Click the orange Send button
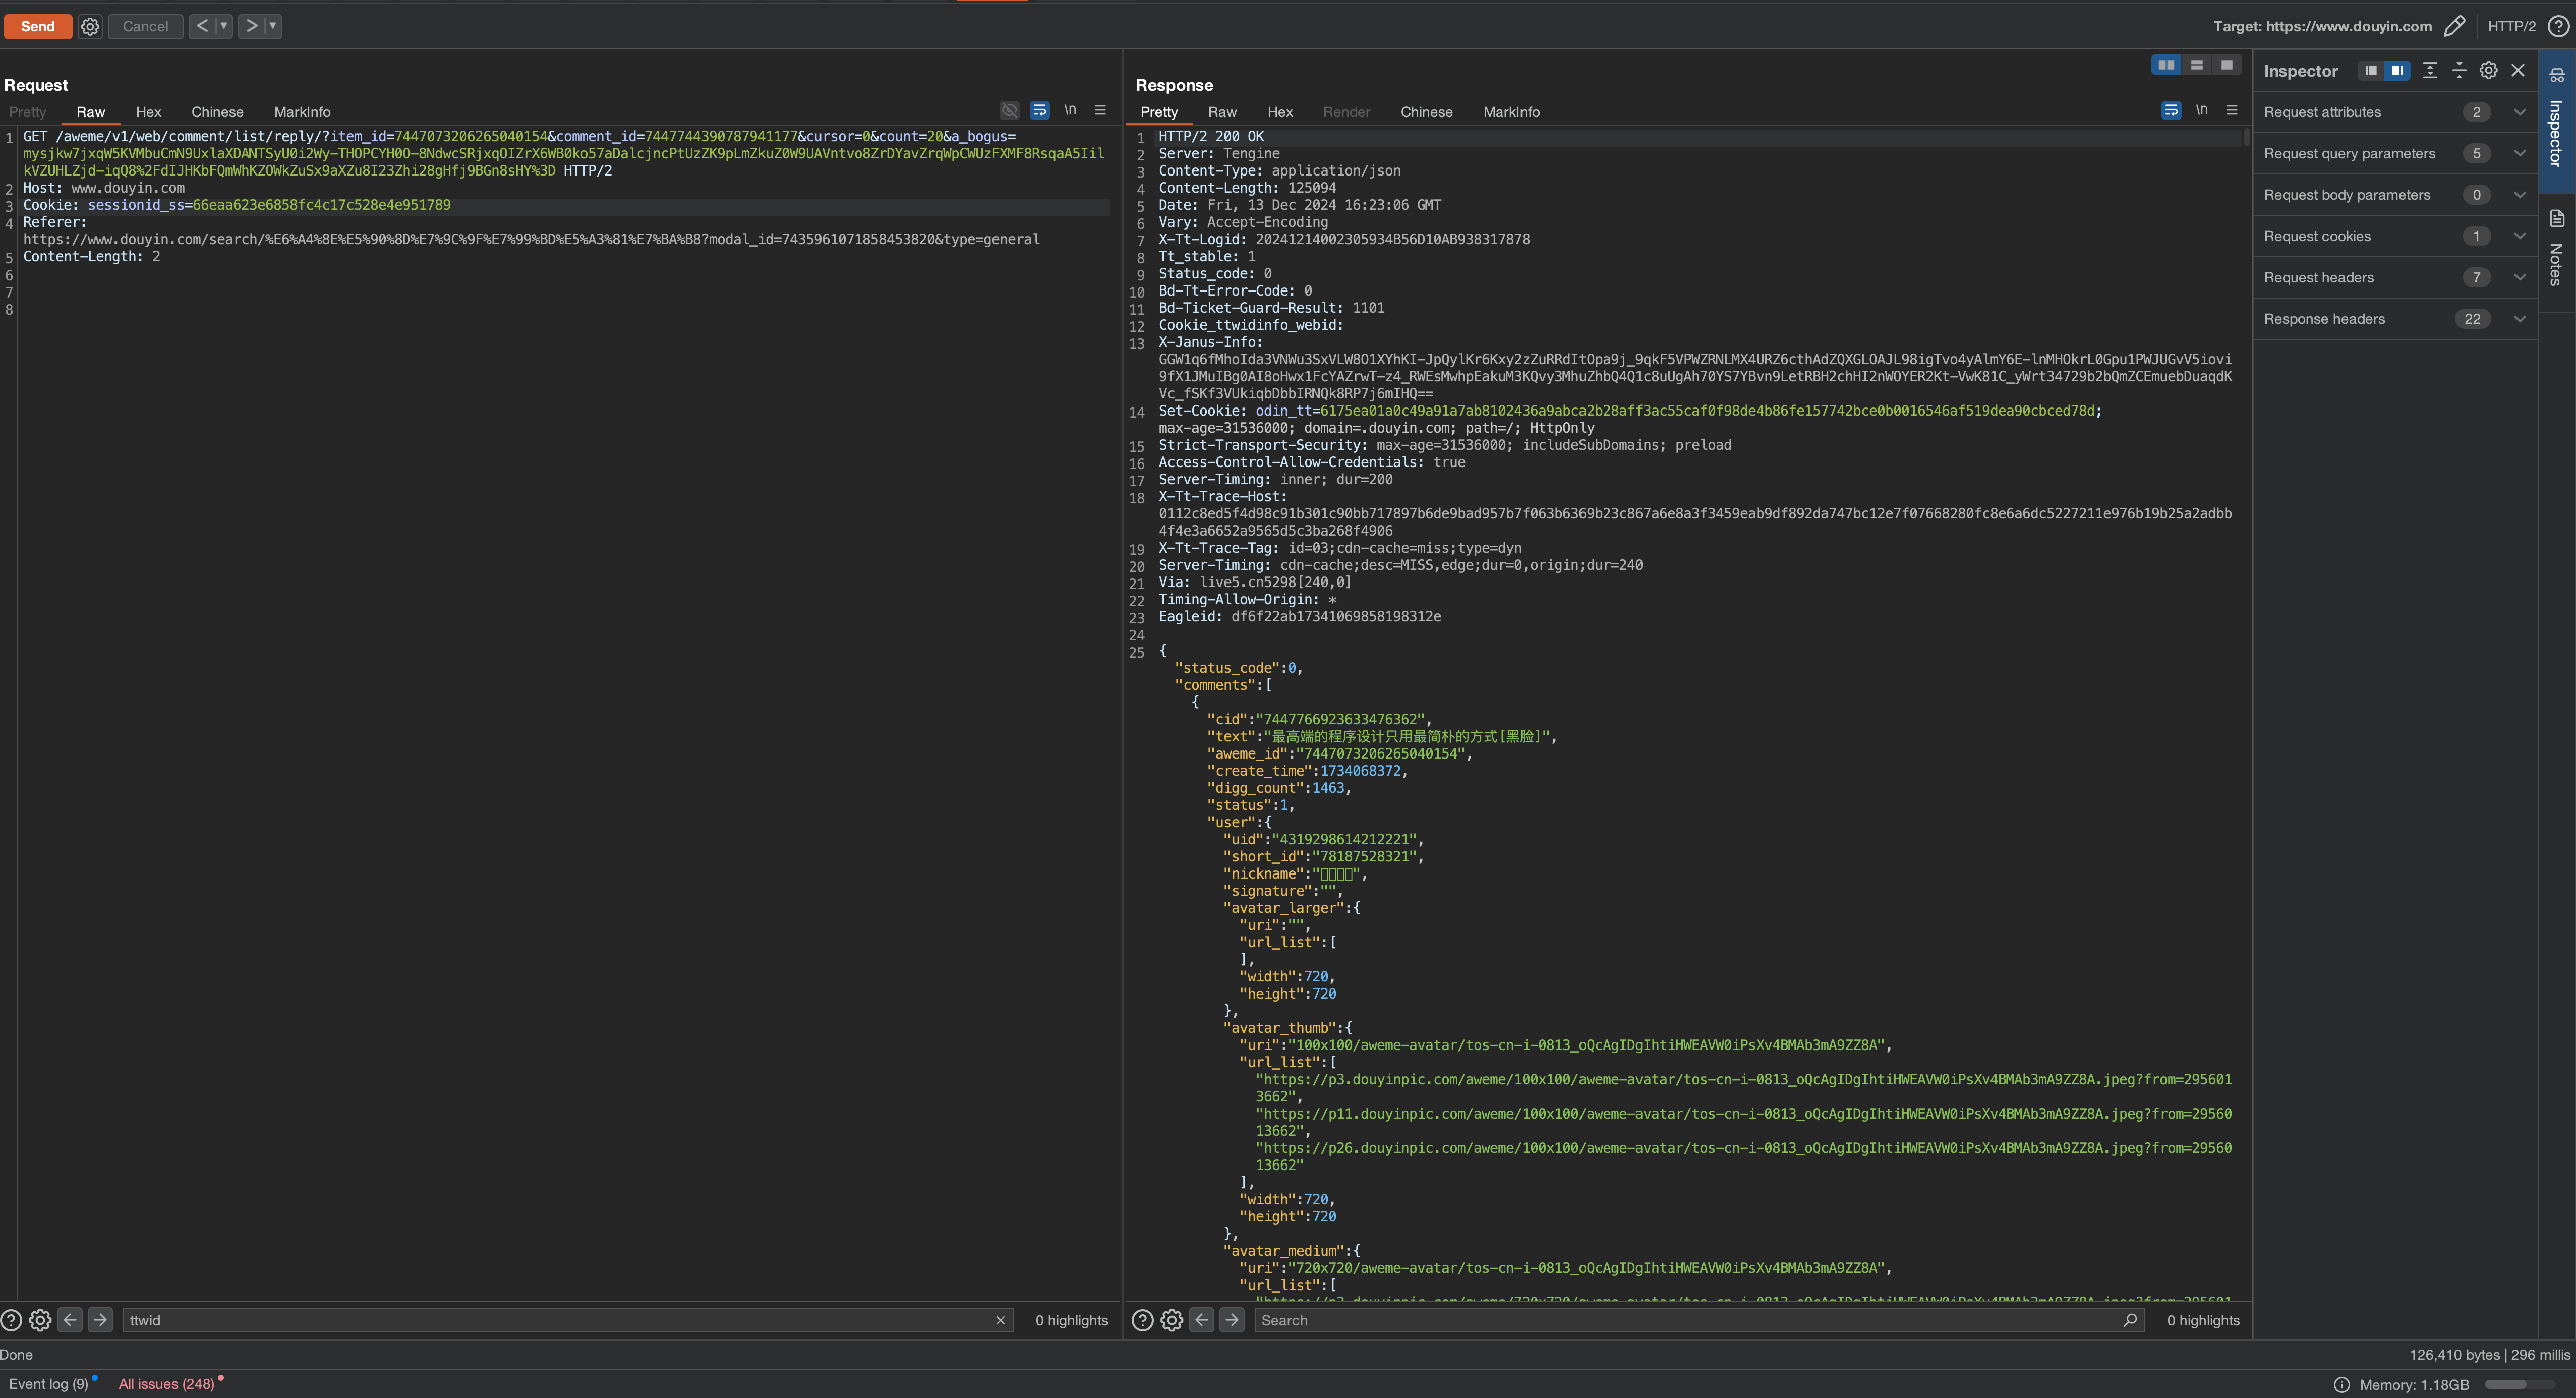Viewport: 2576px width, 1398px height. click(x=38, y=26)
